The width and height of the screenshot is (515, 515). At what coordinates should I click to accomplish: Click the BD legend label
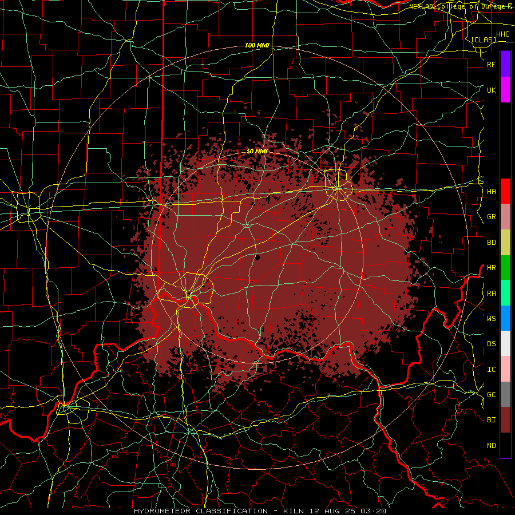[x=491, y=243]
